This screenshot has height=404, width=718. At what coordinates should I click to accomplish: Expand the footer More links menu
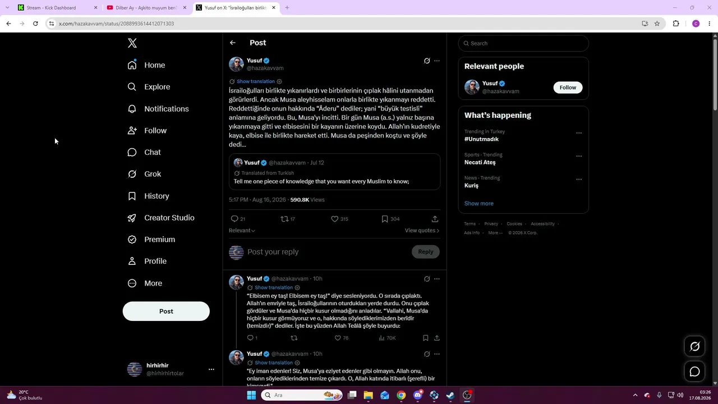(x=495, y=233)
